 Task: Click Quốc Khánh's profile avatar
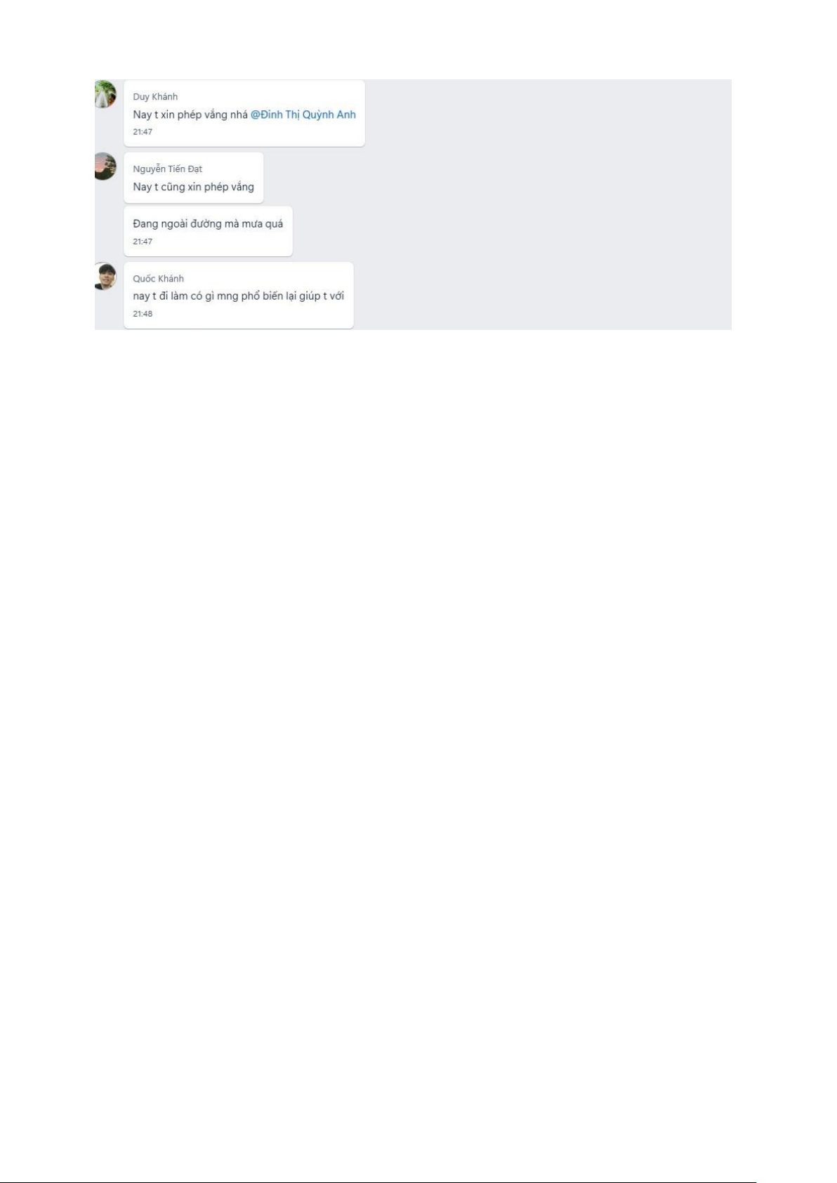[105, 276]
